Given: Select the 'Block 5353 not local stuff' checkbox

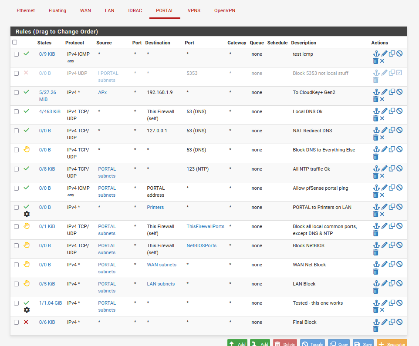Looking at the screenshot, I should [x=16, y=74].
